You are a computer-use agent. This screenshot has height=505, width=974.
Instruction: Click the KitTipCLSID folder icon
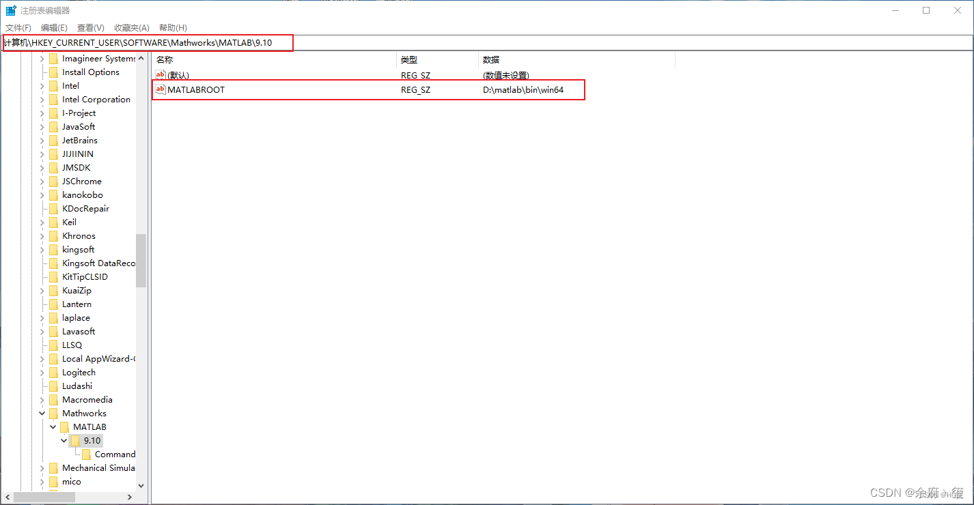tap(54, 277)
